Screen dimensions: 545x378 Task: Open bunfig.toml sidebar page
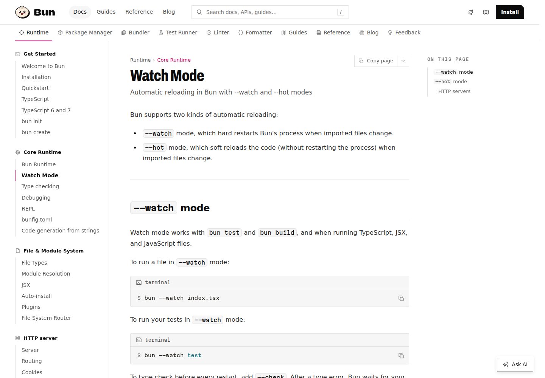(x=37, y=220)
